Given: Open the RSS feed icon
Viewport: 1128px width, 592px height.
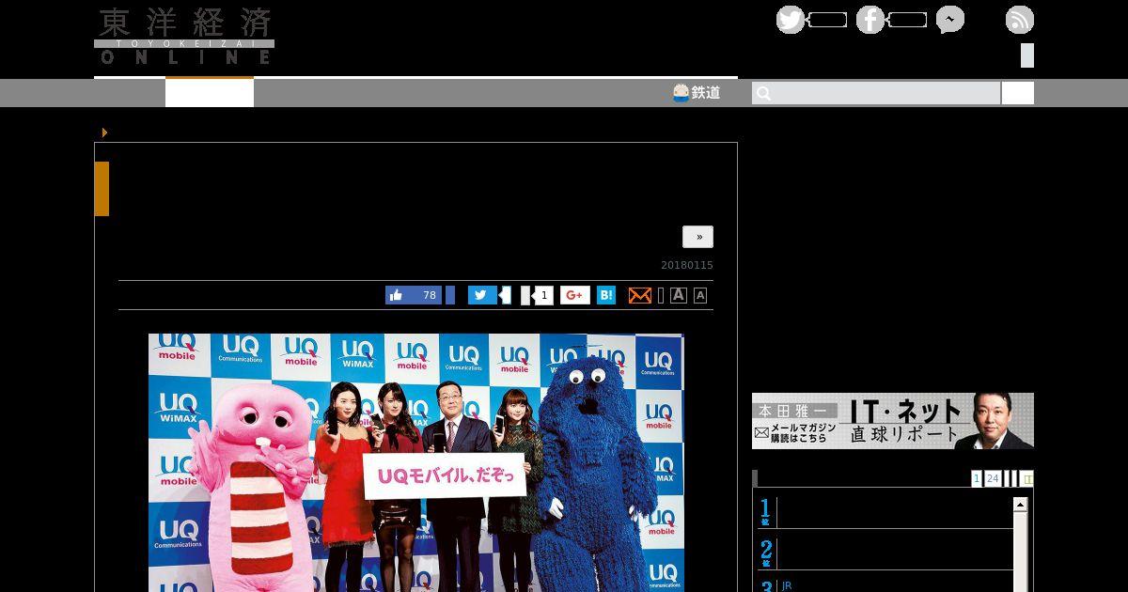Looking at the screenshot, I should click(1020, 20).
